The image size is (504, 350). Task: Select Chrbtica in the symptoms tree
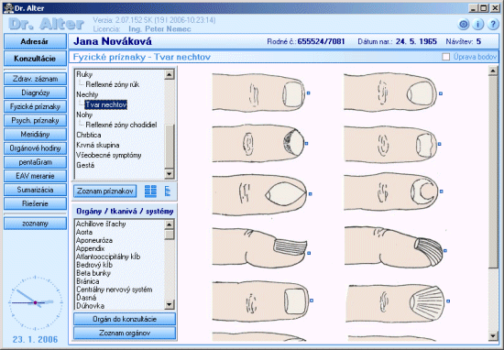tap(88, 135)
